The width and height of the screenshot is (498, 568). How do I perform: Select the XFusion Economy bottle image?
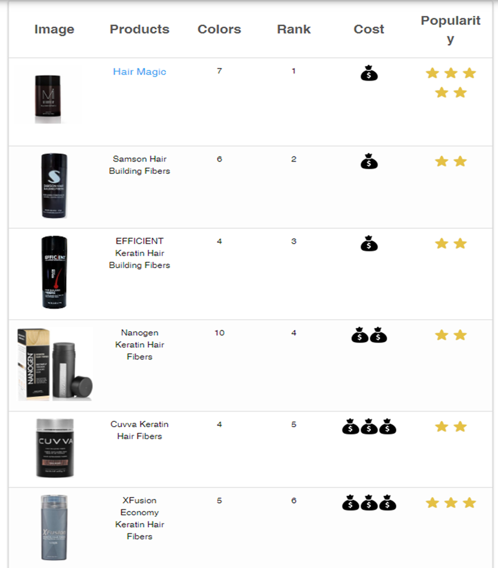(x=53, y=527)
